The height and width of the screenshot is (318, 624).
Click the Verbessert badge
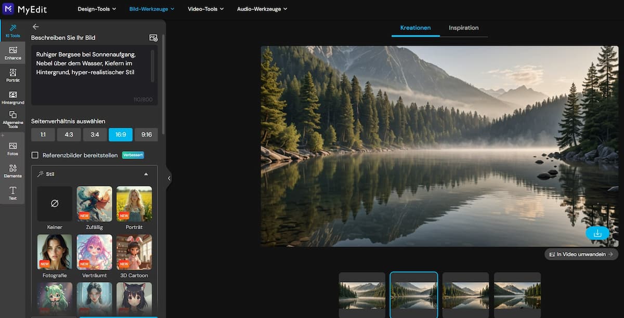[x=133, y=155]
